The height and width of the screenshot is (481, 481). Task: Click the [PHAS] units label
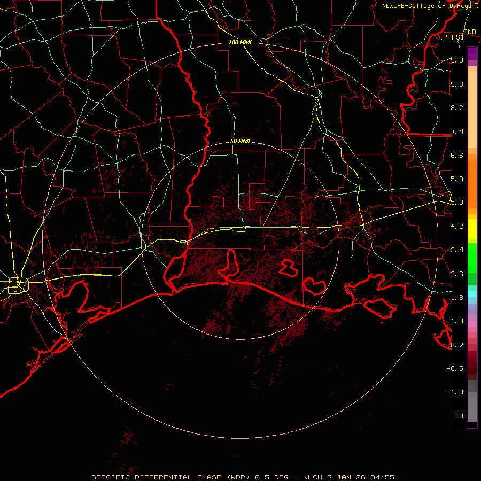(452, 37)
